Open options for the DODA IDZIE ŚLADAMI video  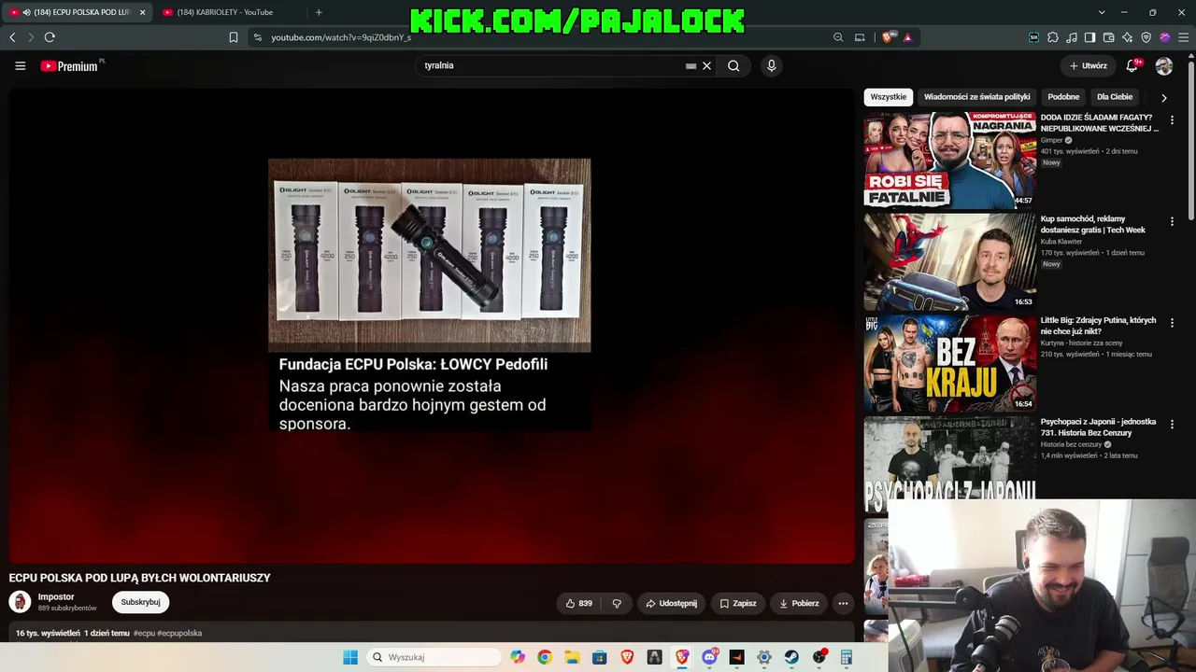(x=1172, y=120)
